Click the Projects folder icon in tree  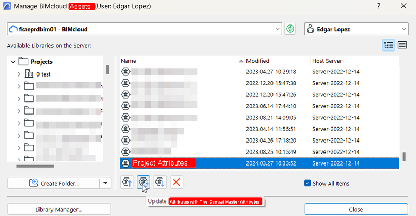point(23,61)
